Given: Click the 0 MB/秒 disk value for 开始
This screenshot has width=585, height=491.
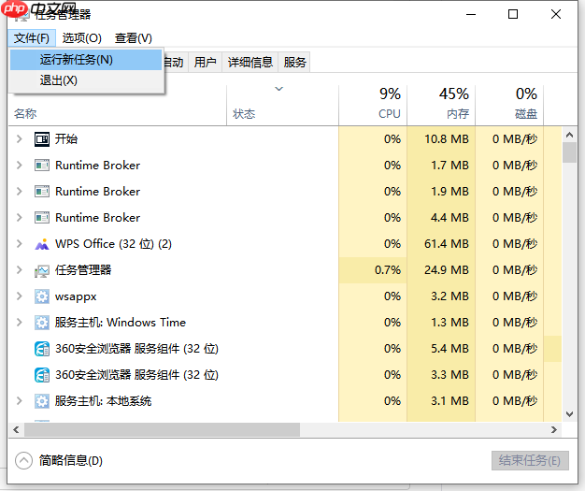Looking at the screenshot, I should point(515,139).
